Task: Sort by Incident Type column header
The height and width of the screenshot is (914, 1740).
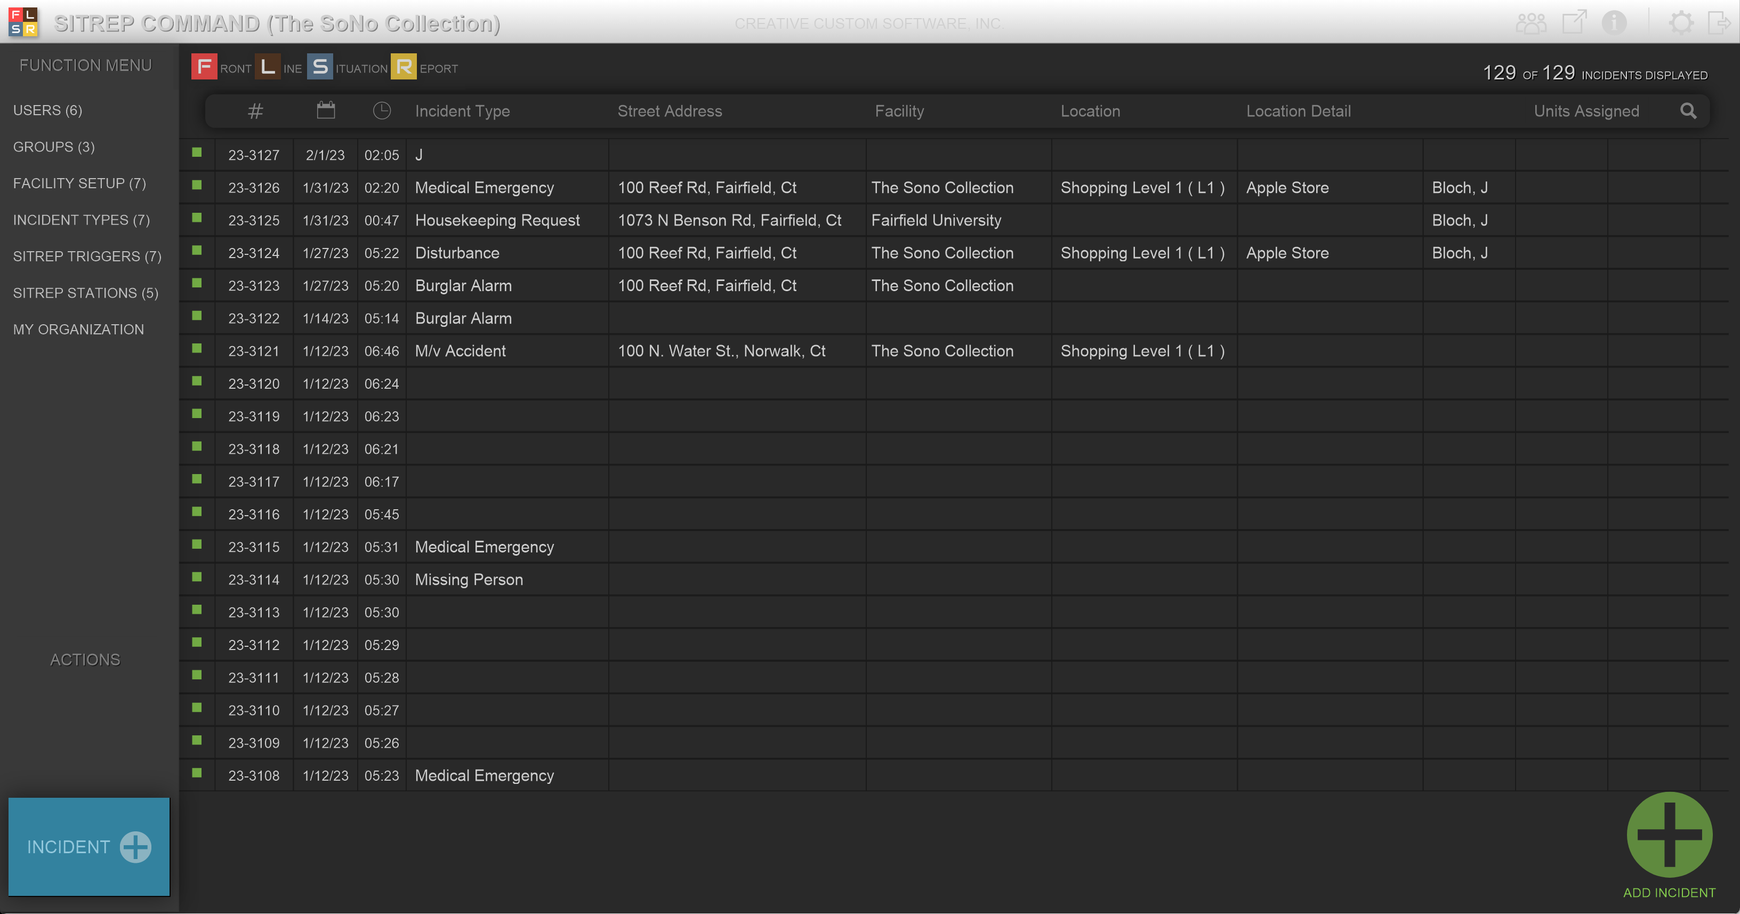Action: [462, 111]
